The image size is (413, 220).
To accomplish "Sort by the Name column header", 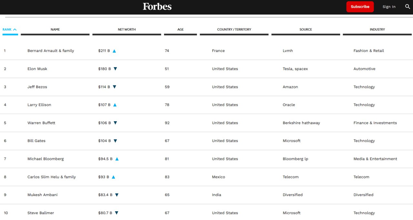I will pyautogui.click(x=55, y=29).
